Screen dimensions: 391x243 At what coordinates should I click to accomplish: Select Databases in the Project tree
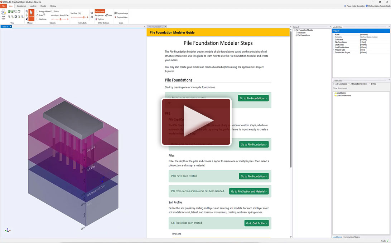click(x=301, y=33)
